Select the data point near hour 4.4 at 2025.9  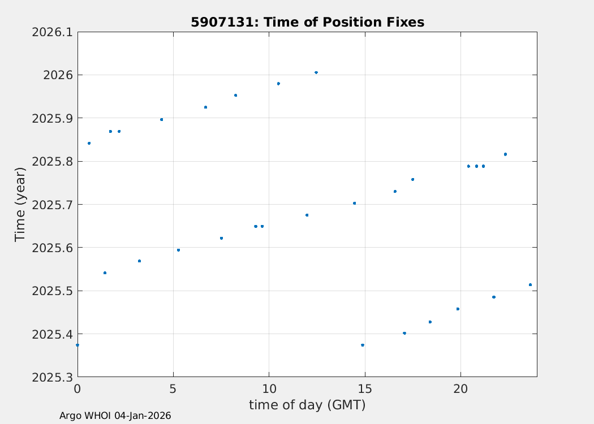[161, 119]
